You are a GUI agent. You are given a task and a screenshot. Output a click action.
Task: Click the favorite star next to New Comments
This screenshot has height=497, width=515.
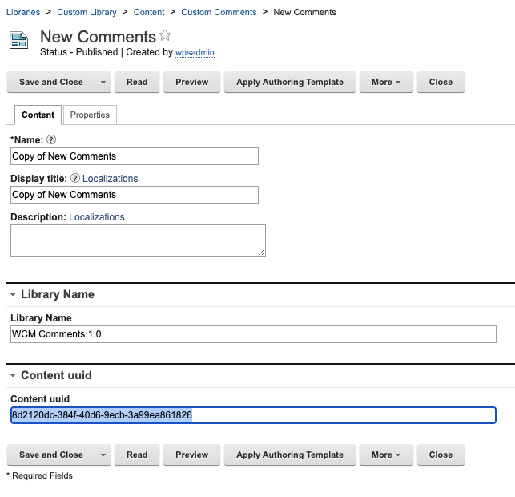165,35
